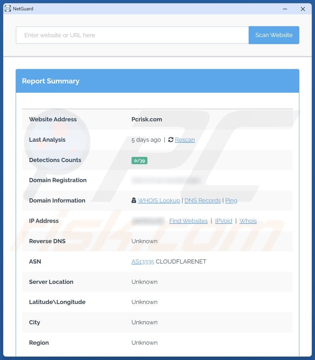315x360 pixels.
Task: Open the Find Websites link
Action: 188,221
